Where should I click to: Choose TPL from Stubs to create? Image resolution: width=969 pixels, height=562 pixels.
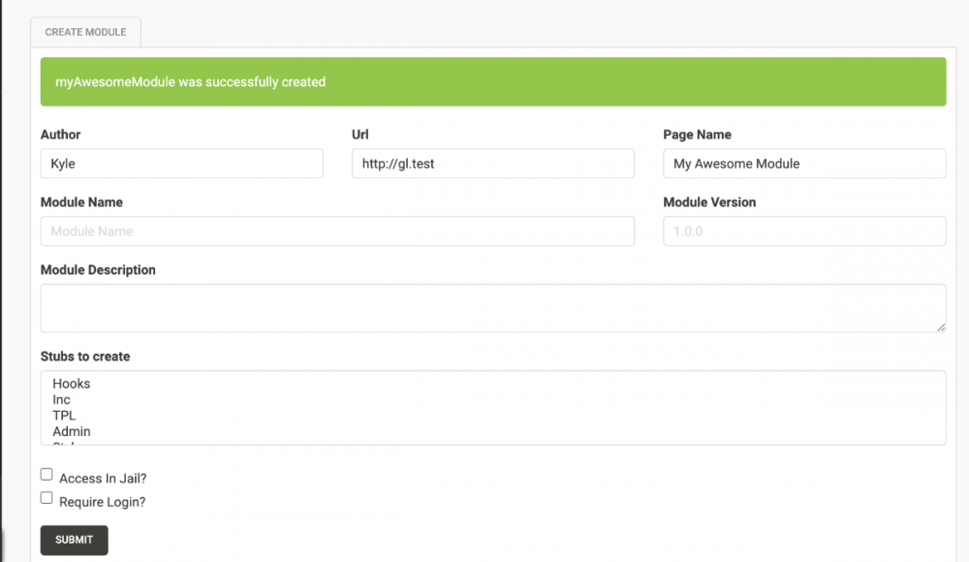point(64,416)
